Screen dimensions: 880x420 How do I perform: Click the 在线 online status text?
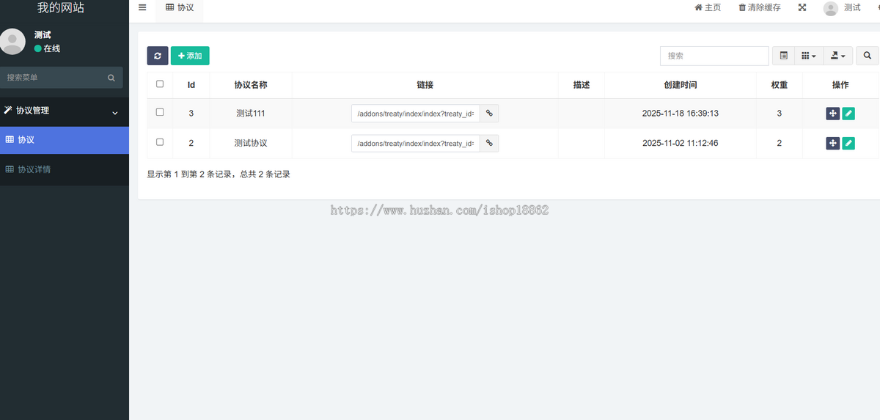pos(51,48)
